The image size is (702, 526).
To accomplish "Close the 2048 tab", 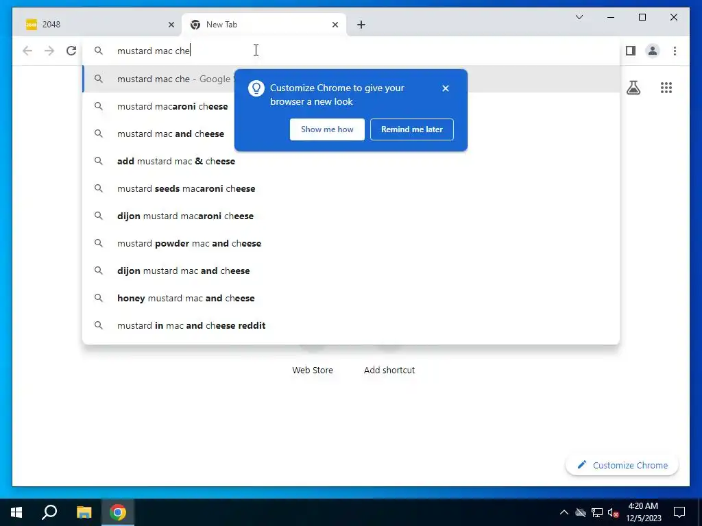I will point(171,25).
